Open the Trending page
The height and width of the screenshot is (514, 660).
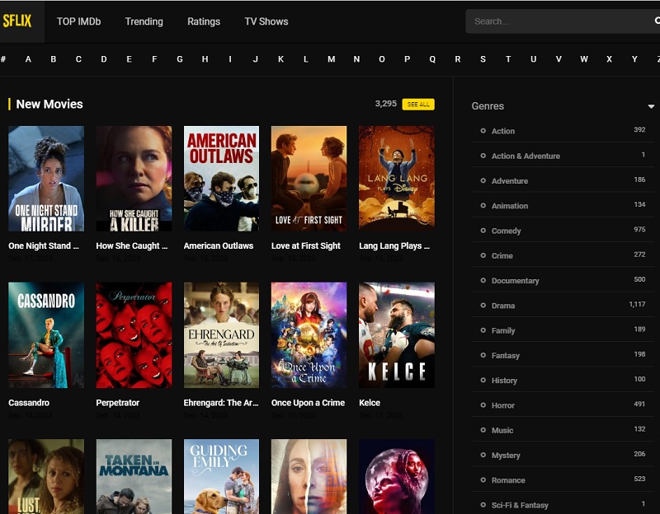click(x=144, y=21)
